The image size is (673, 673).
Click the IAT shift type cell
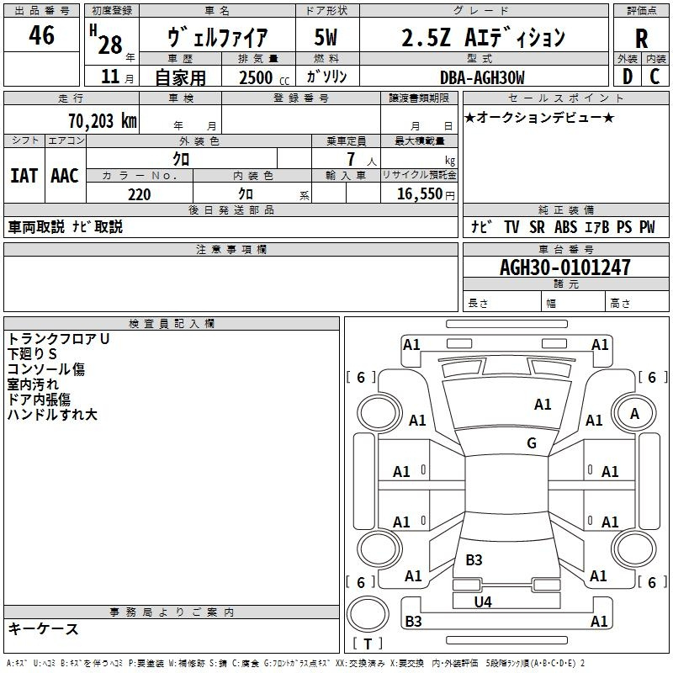tap(24, 175)
